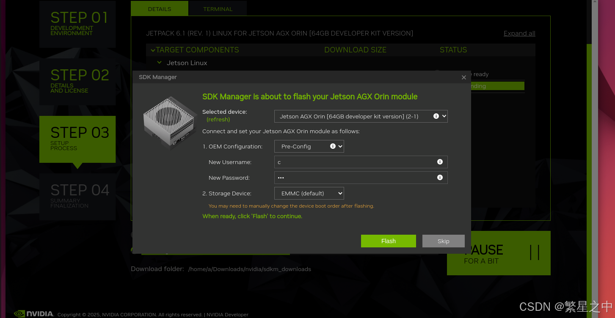Collapse the TARGET COMPONENTS section
Screen dimensions: 615x318
(x=153, y=50)
